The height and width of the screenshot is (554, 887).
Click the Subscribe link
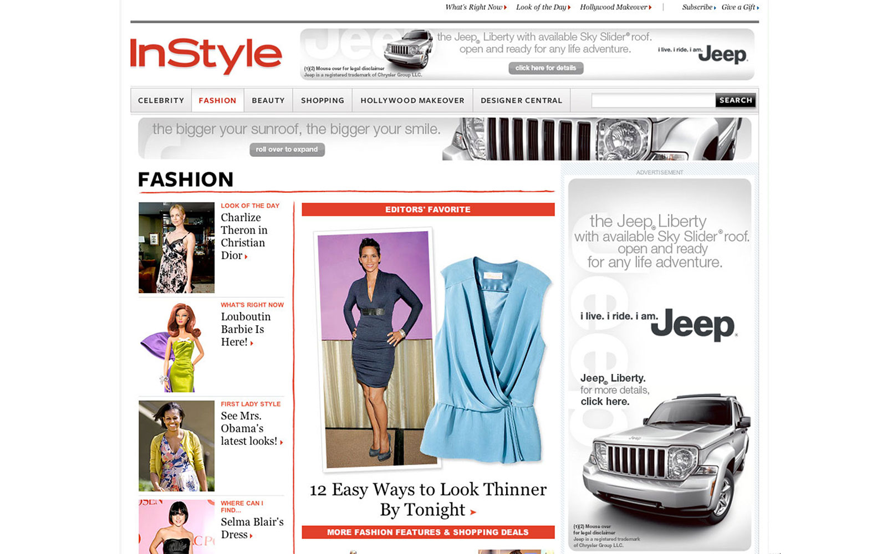698,7
